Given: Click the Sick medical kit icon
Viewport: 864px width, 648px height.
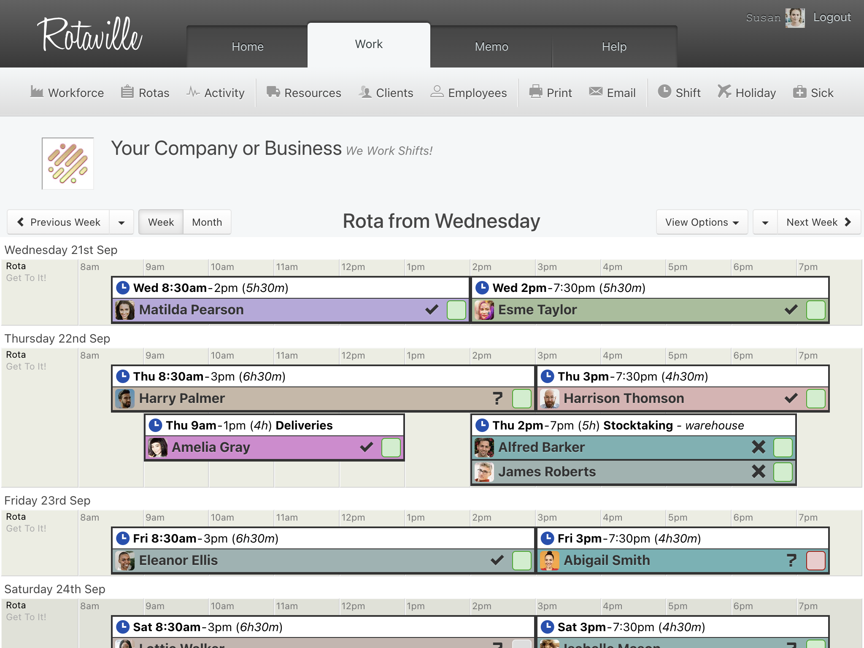Looking at the screenshot, I should [x=799, y=92].
